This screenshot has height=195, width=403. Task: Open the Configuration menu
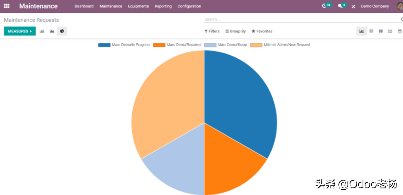pos(189,6)
